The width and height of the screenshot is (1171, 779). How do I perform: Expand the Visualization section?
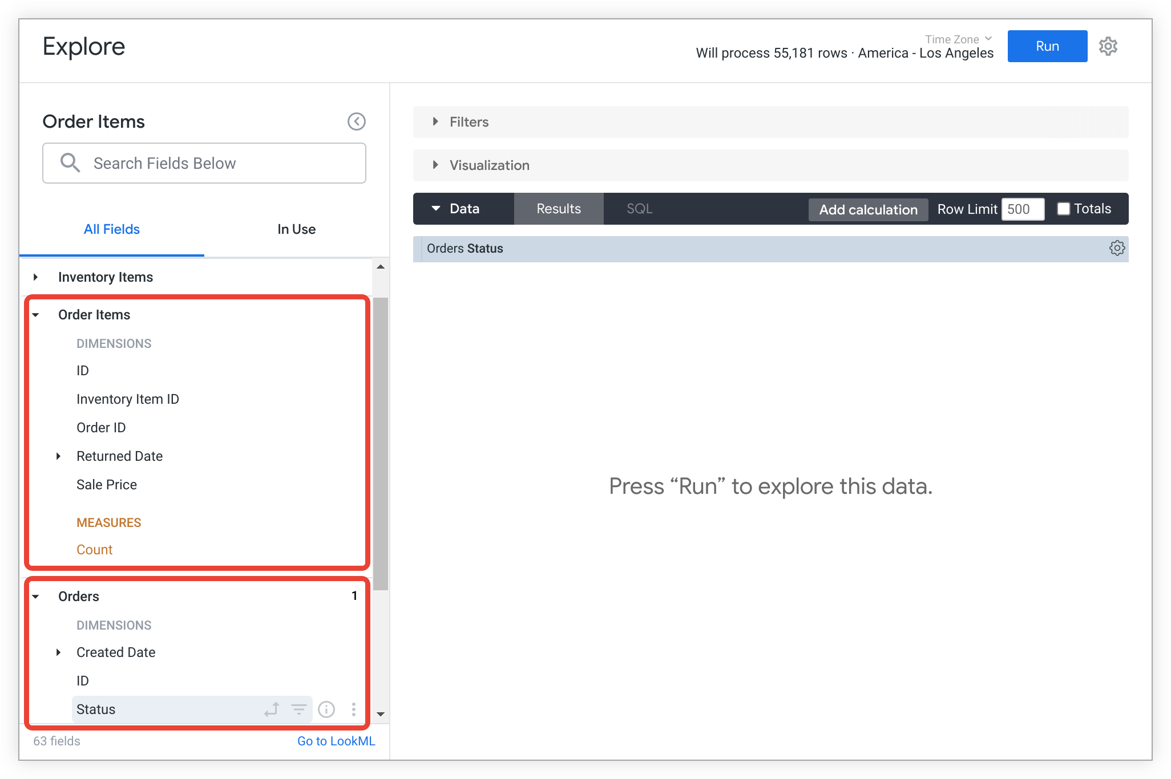pyautogui.click(x=436, y=164)
